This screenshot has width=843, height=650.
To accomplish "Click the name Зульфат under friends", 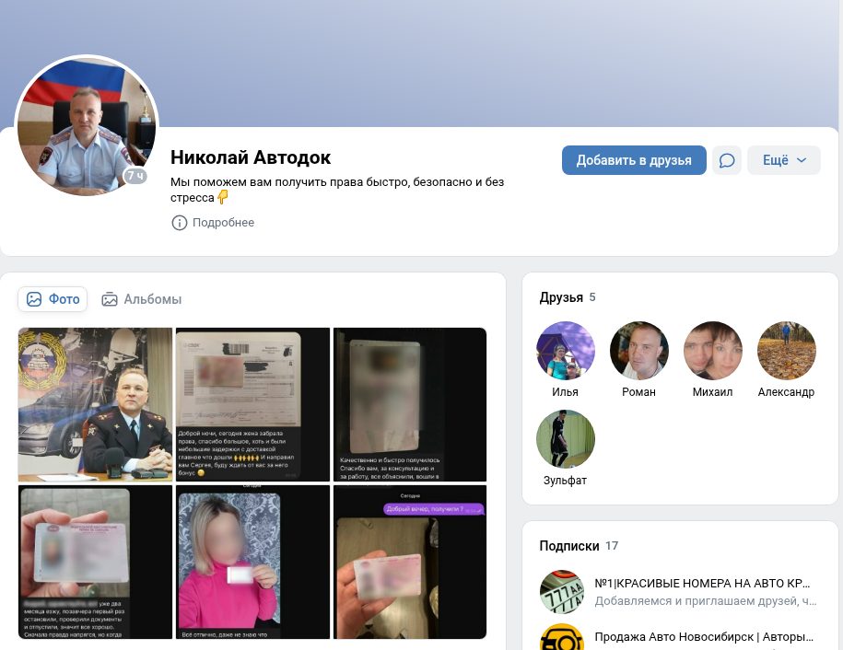I will pyautogui.click(x=565, y=481).
